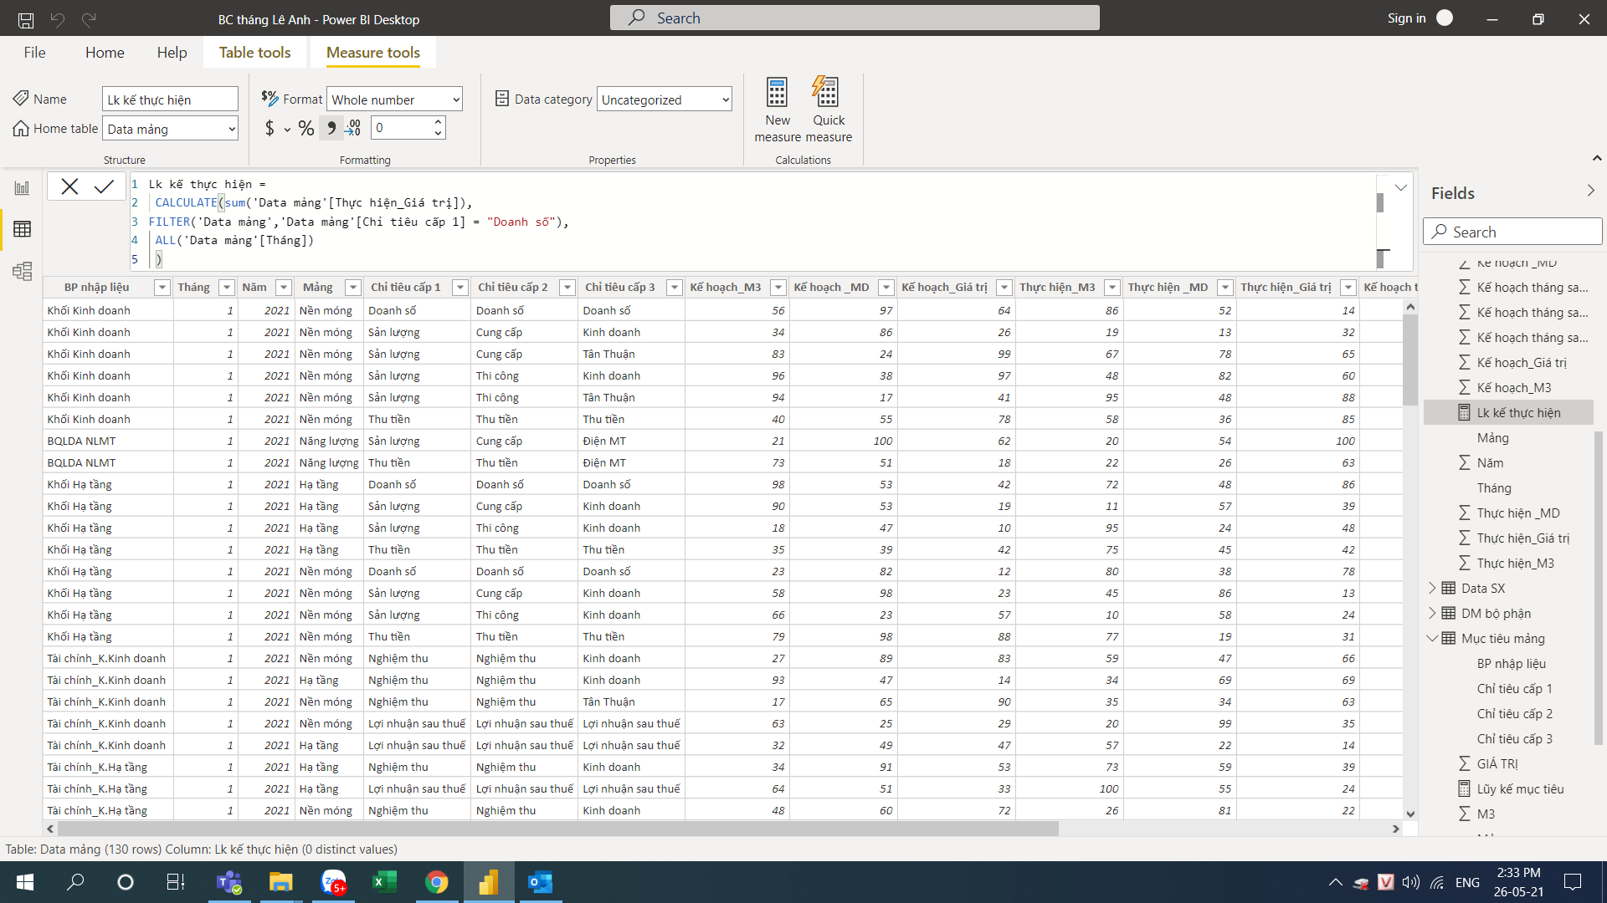Expand the DM bộ phận table
The width and height of the screenshot is (1607, 903).
[x=1432, y=613]
